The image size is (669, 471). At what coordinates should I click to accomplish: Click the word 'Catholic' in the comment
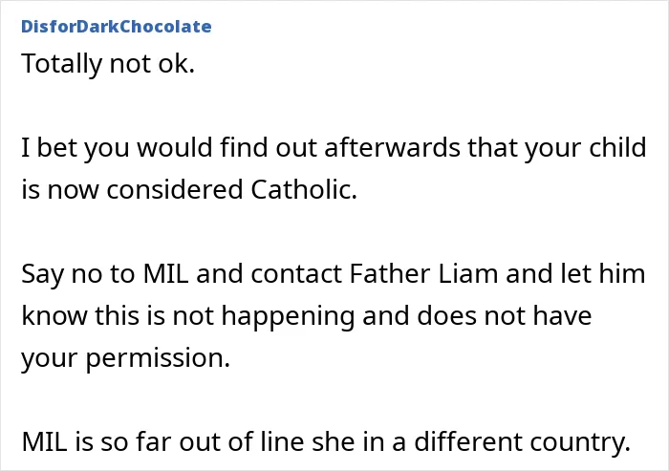coord(303,189)
